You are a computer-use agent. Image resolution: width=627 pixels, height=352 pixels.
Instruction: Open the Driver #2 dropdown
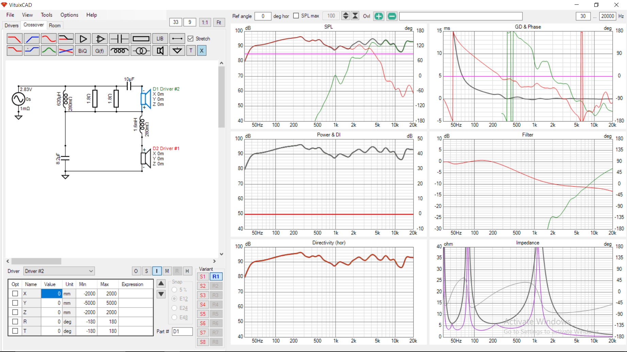[x=59, y=271]
